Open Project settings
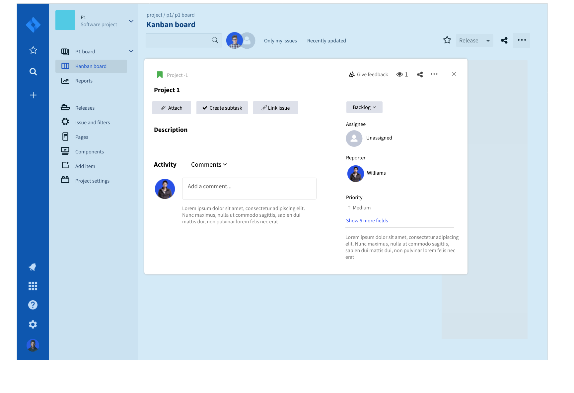This screenshot has width=574, height=393. click(92, 181)
